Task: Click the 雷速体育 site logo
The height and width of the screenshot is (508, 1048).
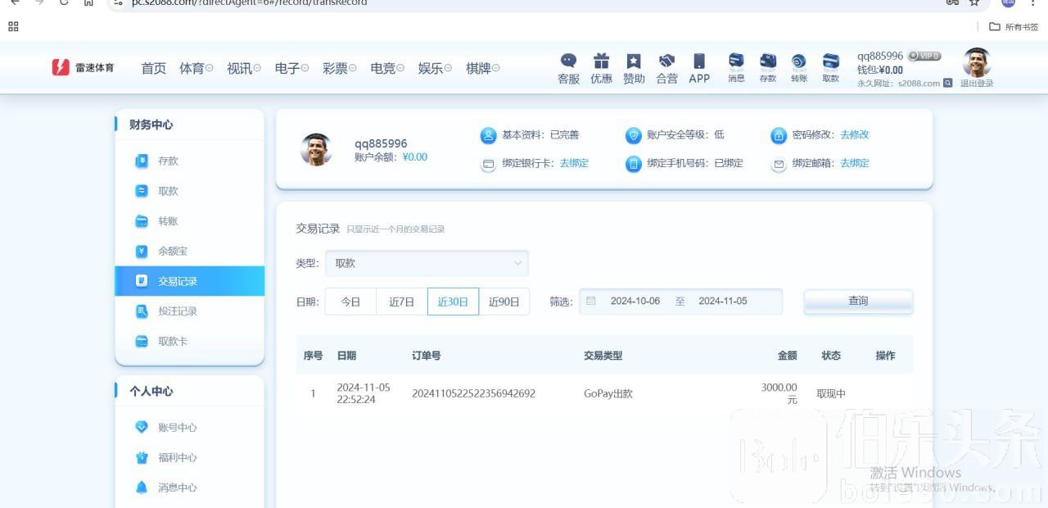Action: (83, 68)
